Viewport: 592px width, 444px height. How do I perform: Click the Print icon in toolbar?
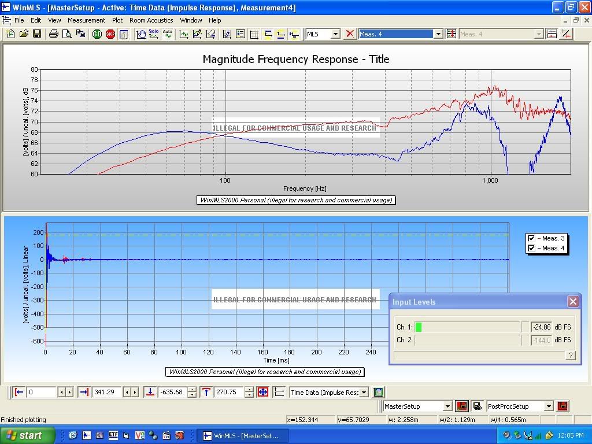pos(54,34)
